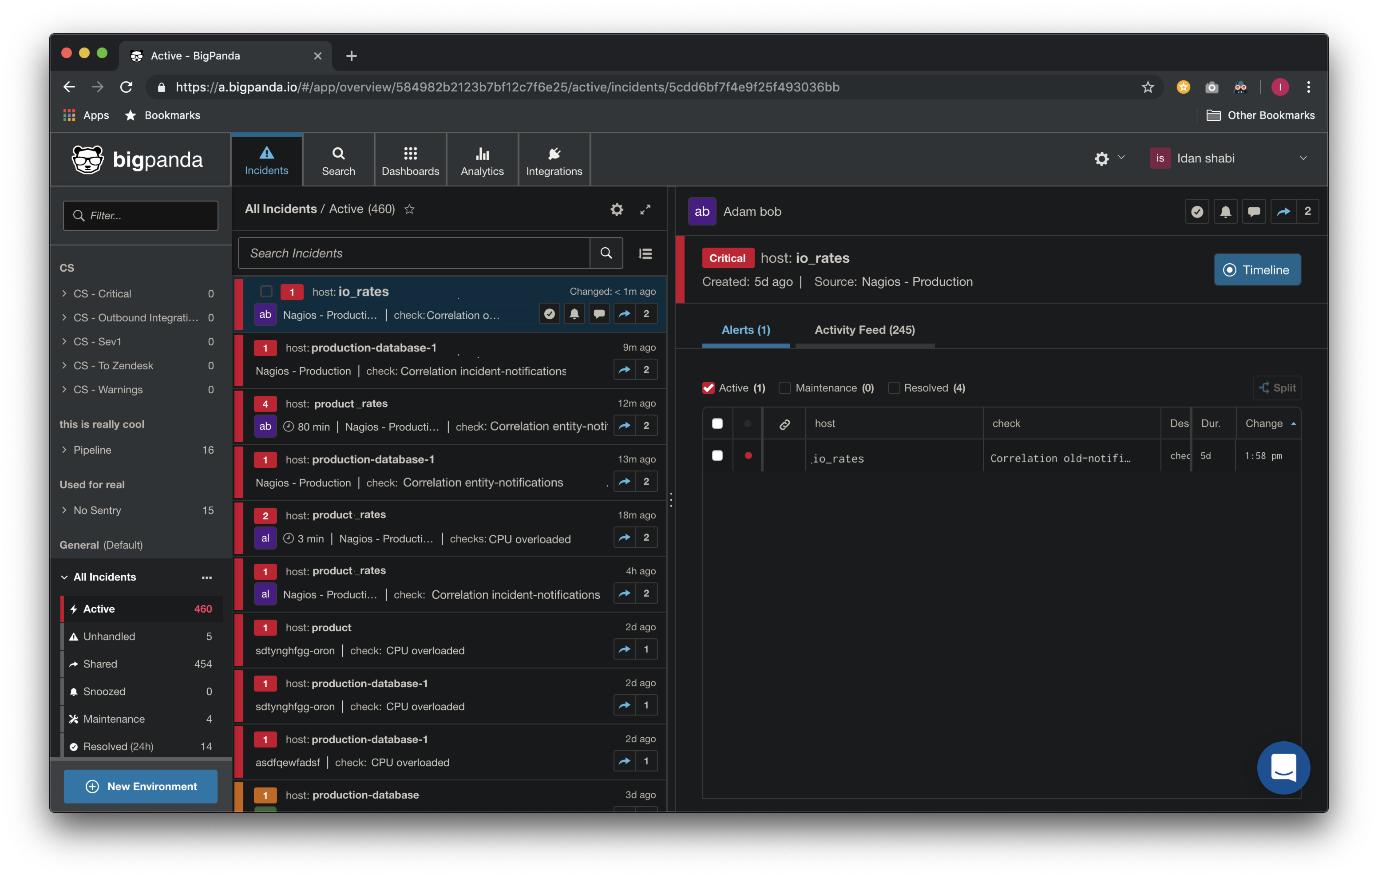Open the Dashboards navigation tab
This screenshot has width=1378, height=878.
410,160
